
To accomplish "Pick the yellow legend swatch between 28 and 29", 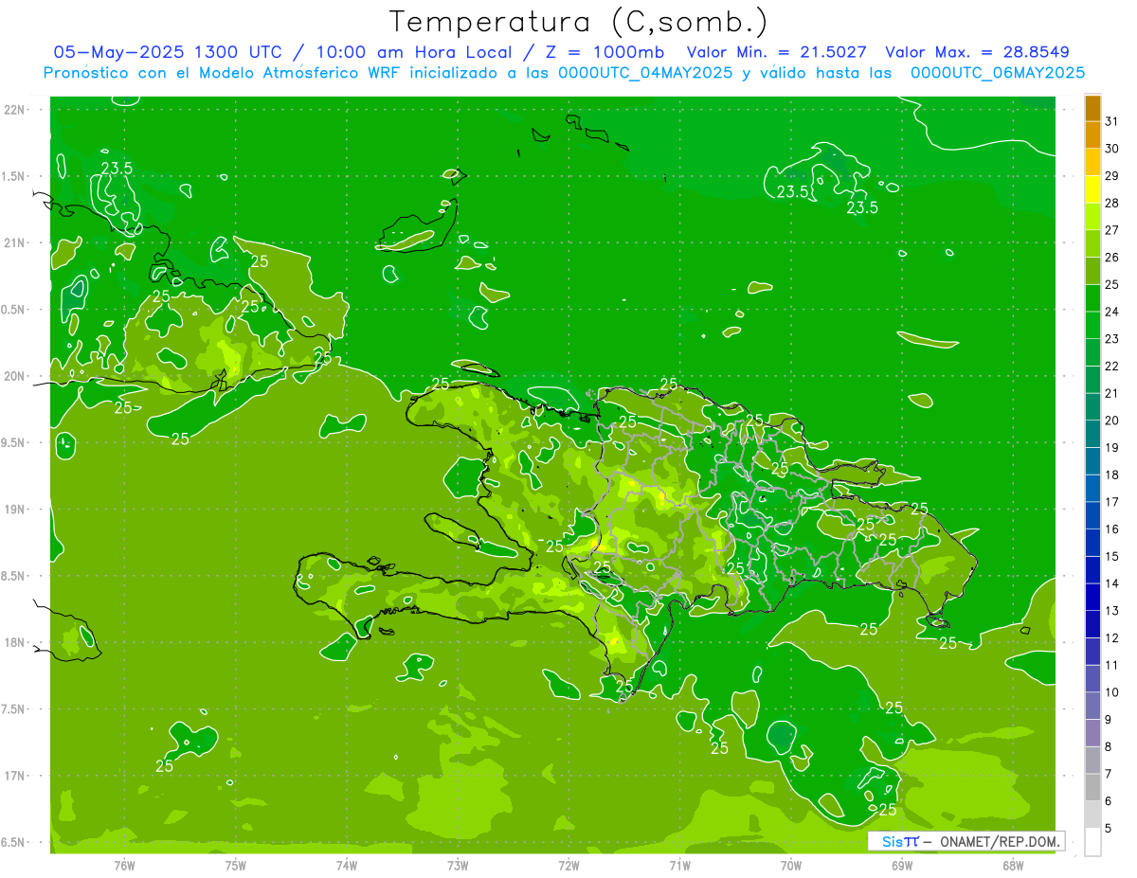I will [1092, 189].
